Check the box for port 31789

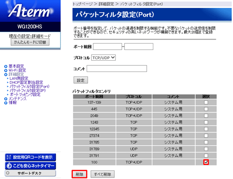(206, 149)
